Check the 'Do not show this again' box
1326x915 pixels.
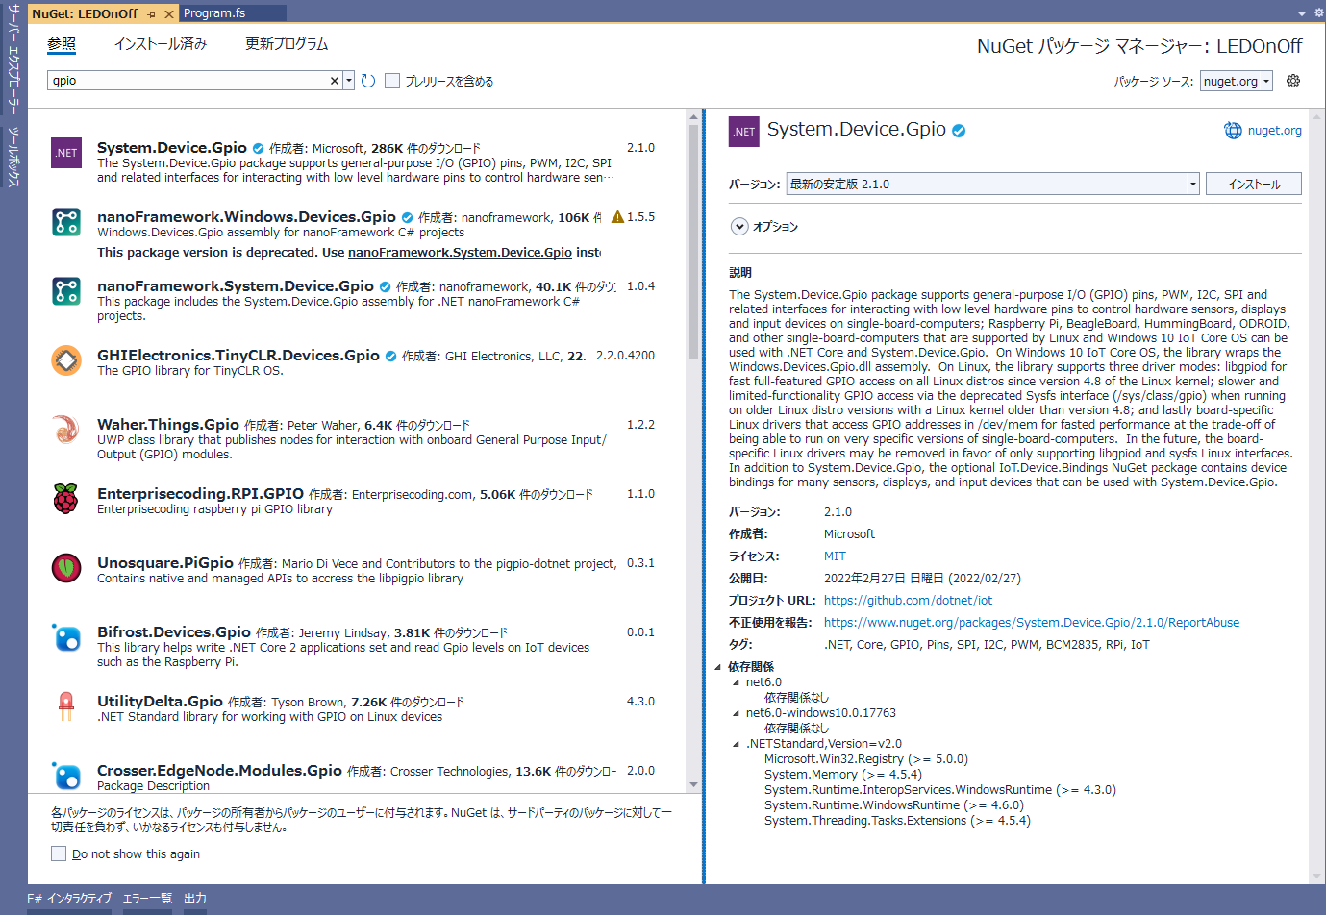point(59,853)
